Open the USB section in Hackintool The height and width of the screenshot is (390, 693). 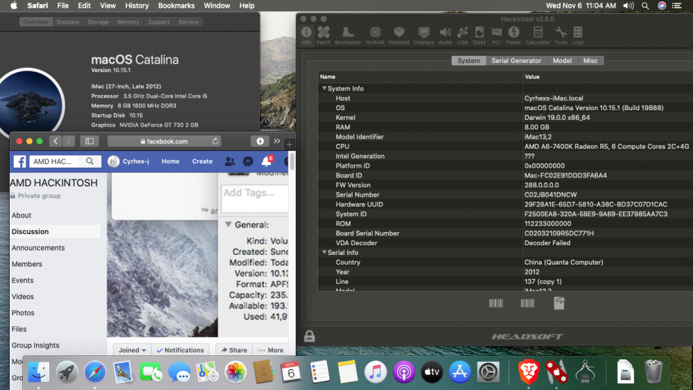(x=463, y=35)
